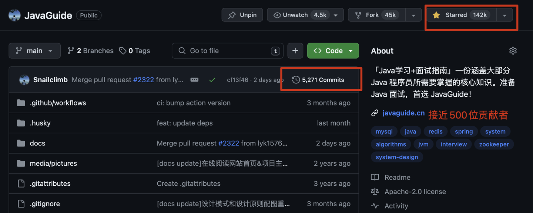533x213 pixels.
Task: Expand commit message ellipsis icon
Action: 194,80
